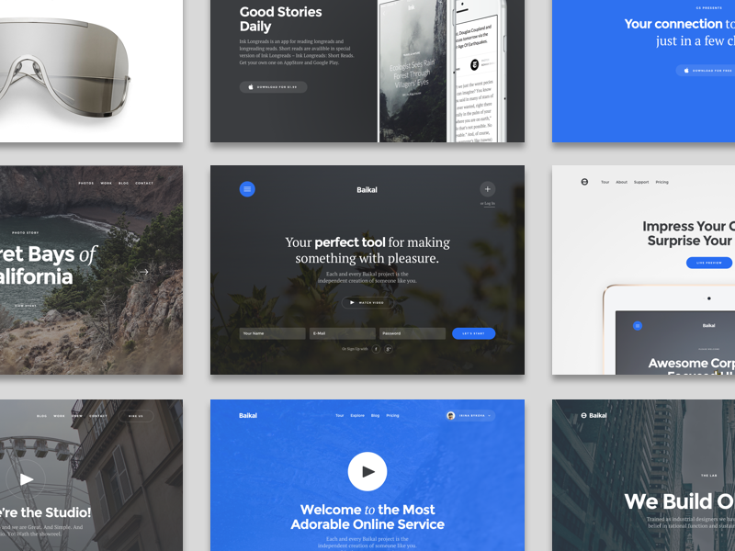Focus the Your Name input field
The height and width of the screenshot is (551, 735).
point(272,333)
